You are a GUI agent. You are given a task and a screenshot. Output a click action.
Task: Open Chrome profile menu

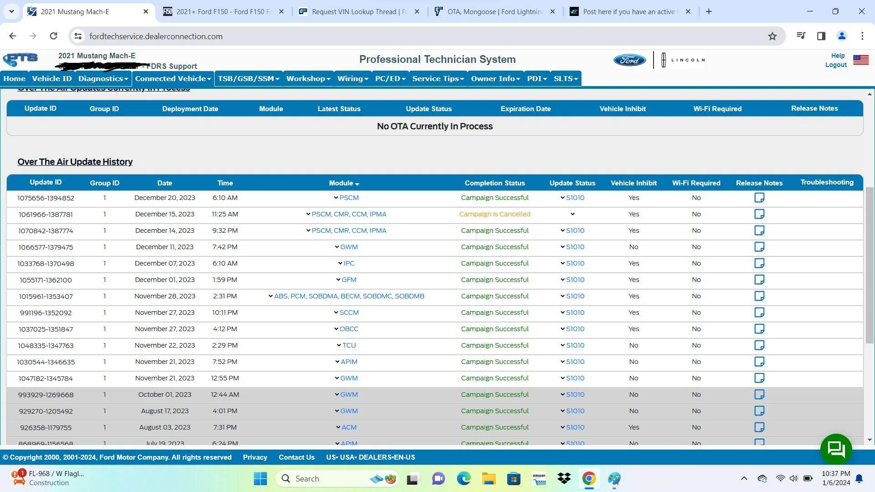point(842,36)
